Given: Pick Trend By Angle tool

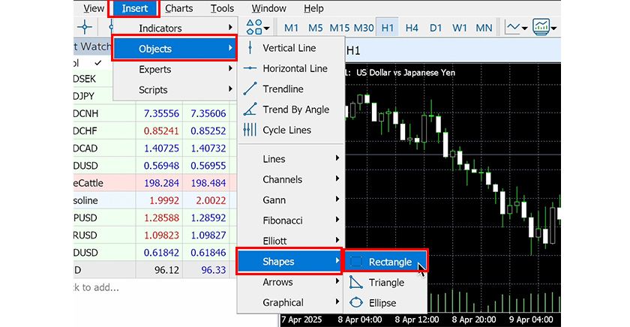Looking at the screenshot, I should click(x=295, y=109).
